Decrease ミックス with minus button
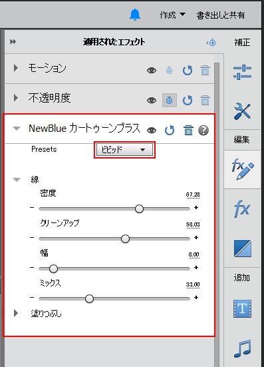The width and height of the screenshot is (264, 367). point(32,297)
